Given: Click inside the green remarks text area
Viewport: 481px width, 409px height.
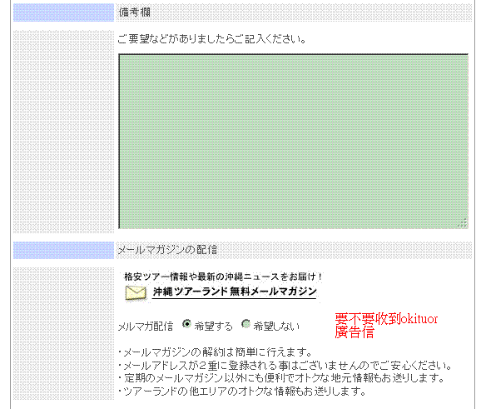Looking at the screenshot, I should pyautogui.click(x=293, y=141).
